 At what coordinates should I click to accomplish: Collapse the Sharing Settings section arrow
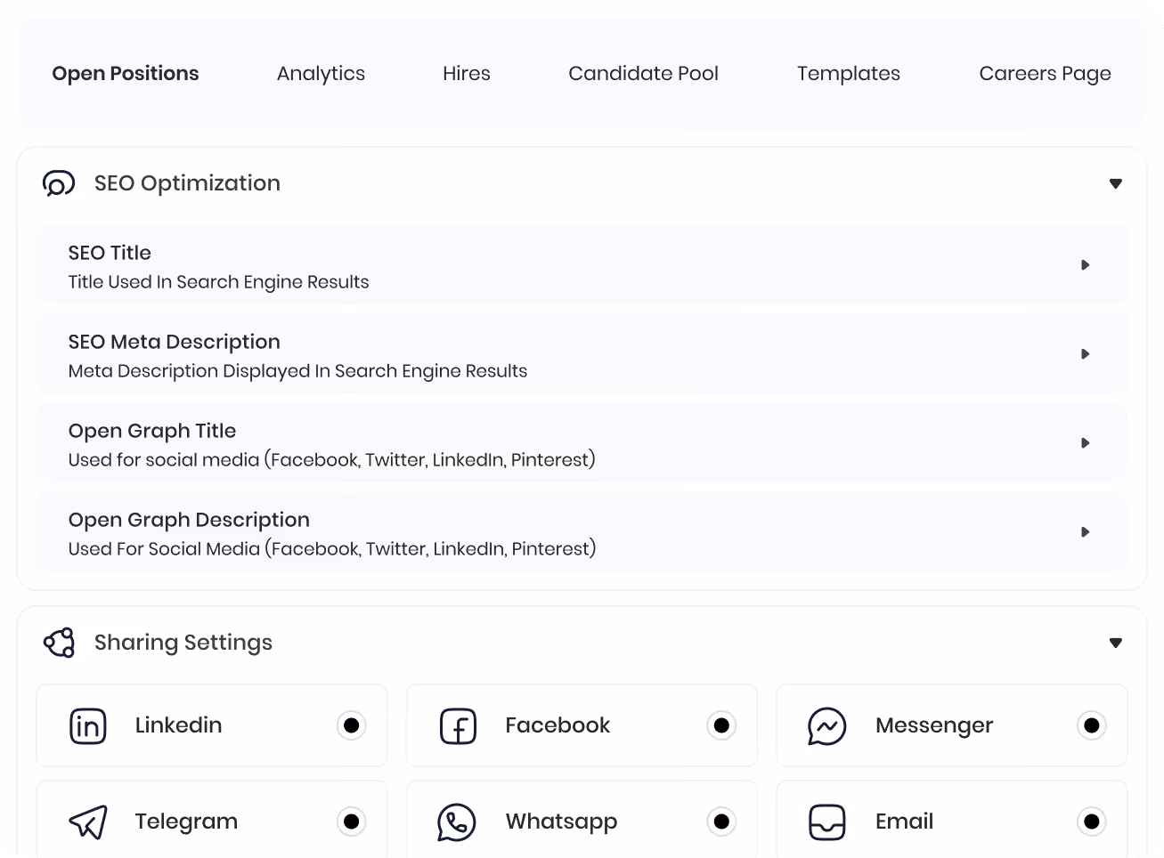pyautogui.click(x=1116, y=643)
